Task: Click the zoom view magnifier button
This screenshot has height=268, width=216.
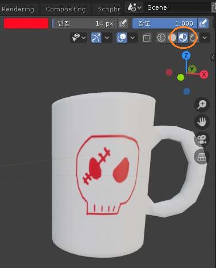Action: point(202,104)
